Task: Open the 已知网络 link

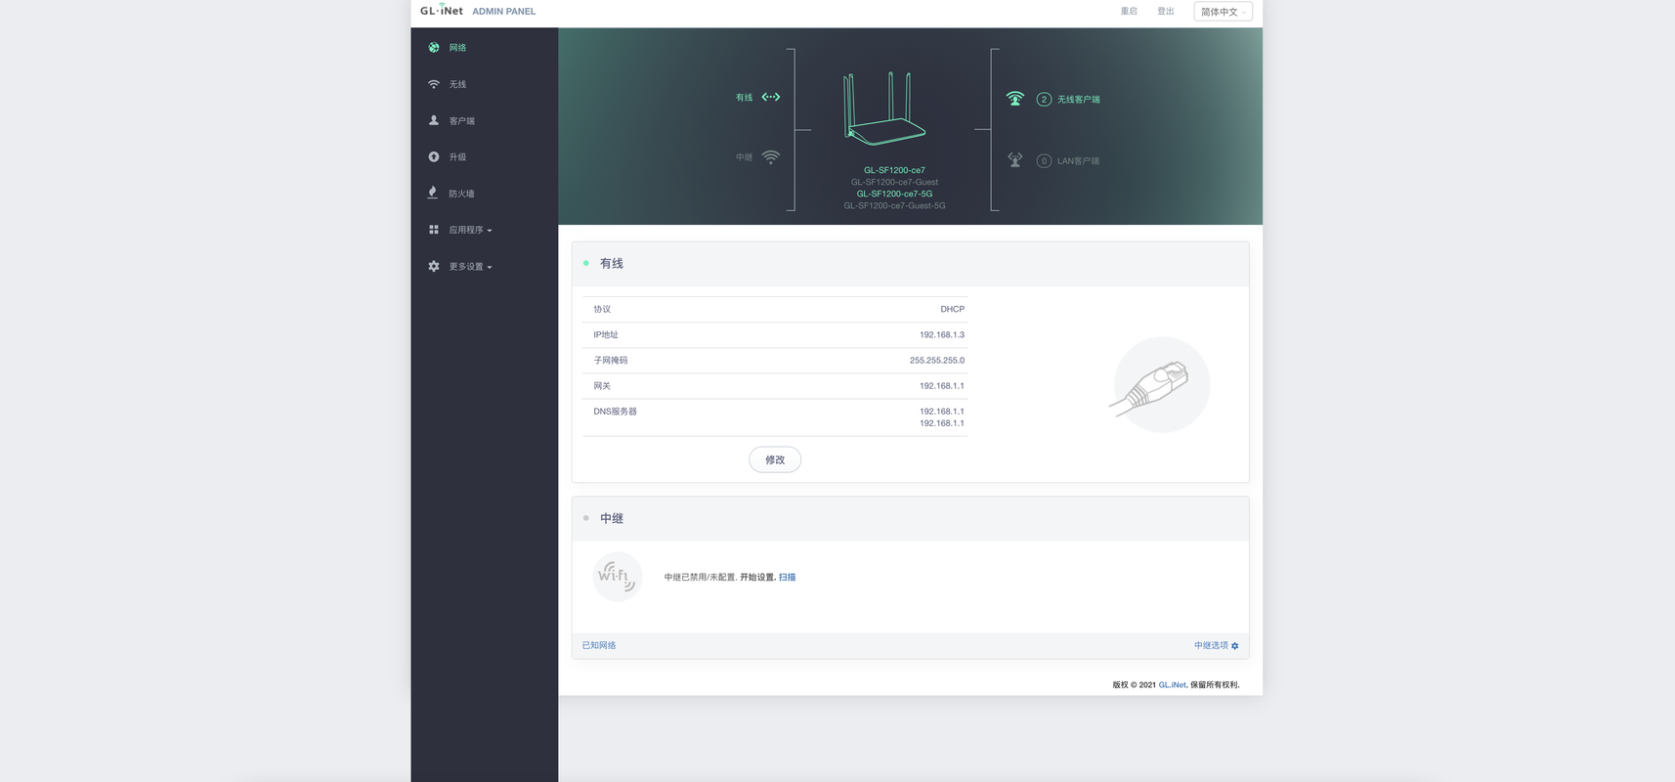Action: pos(599,645)
